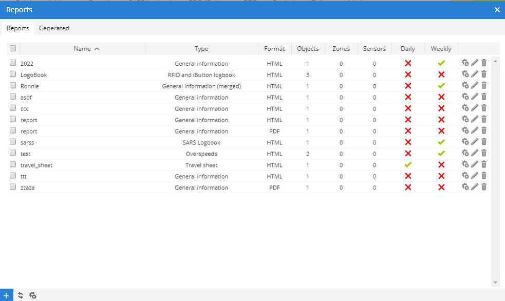Sort by Name column ascending arrow
The width and height of the screenshot is (505, 301).
pyautogui.click(x=97, y=49)
